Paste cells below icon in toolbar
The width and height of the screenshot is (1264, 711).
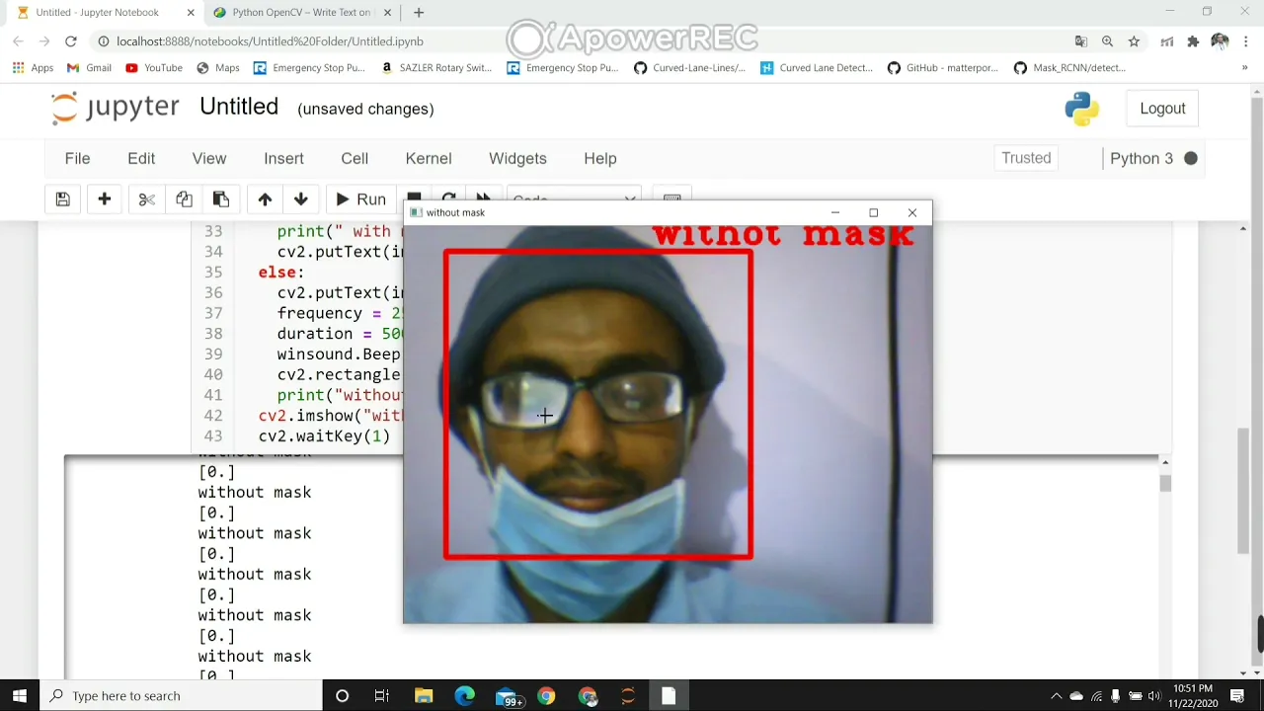(x=221, y=199)
